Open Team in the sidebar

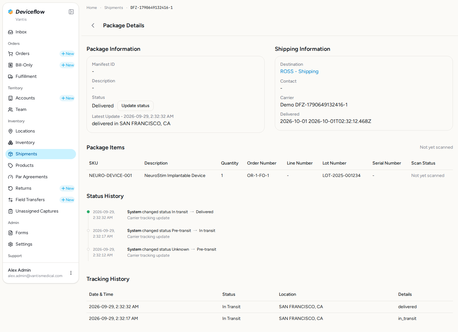(41, 110)
